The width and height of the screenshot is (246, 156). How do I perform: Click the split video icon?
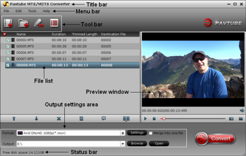(x=126, y=119)
